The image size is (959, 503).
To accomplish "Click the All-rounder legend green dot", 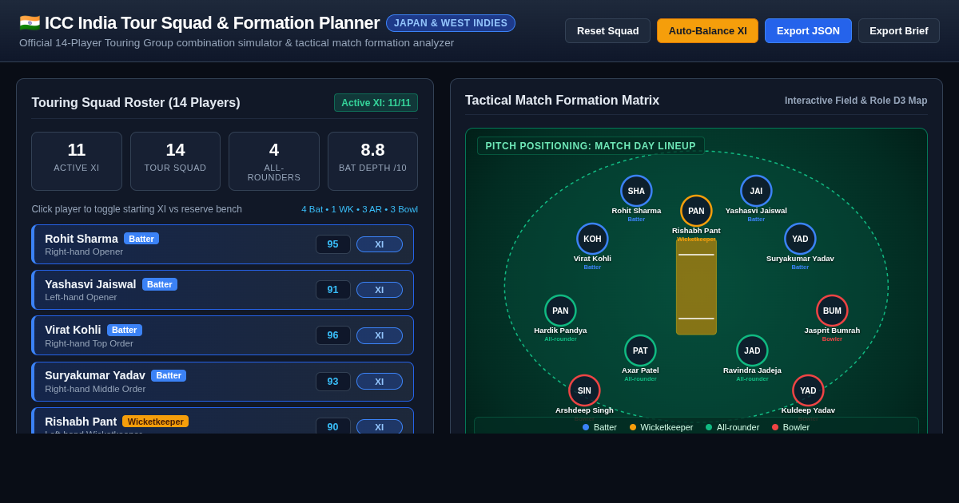I will 709,427.
